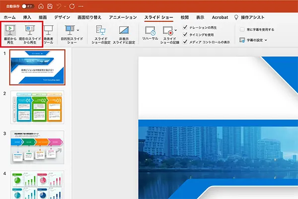This screenshot has height=199, width=298.
Task: Uncheck ナレーションの再生 checkbox
Action: click(x=185, y=27)
